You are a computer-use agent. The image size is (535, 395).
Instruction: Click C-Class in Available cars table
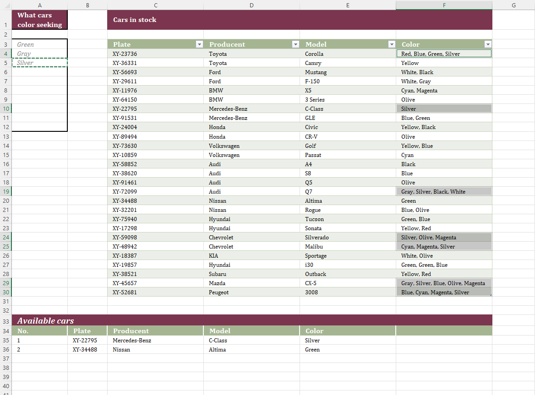[251, 341]
